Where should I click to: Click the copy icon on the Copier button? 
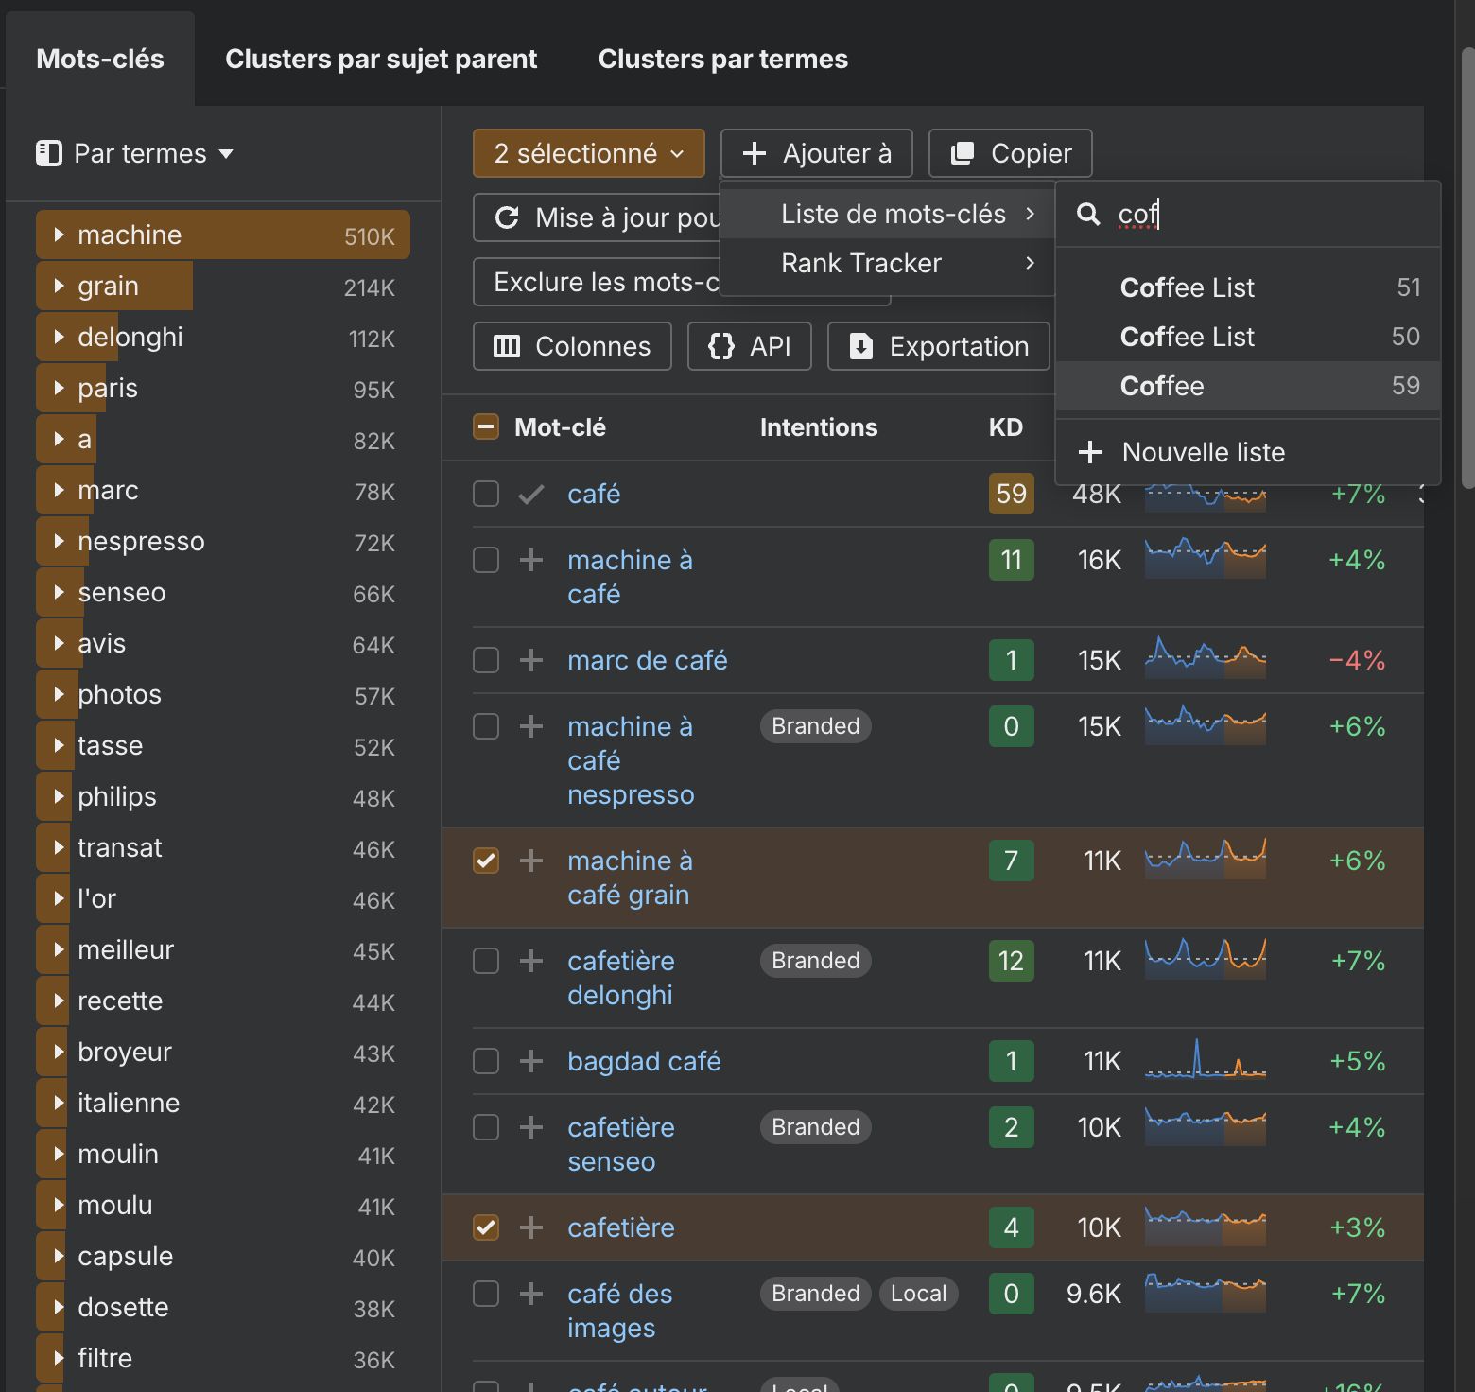[x=962, y=153]
